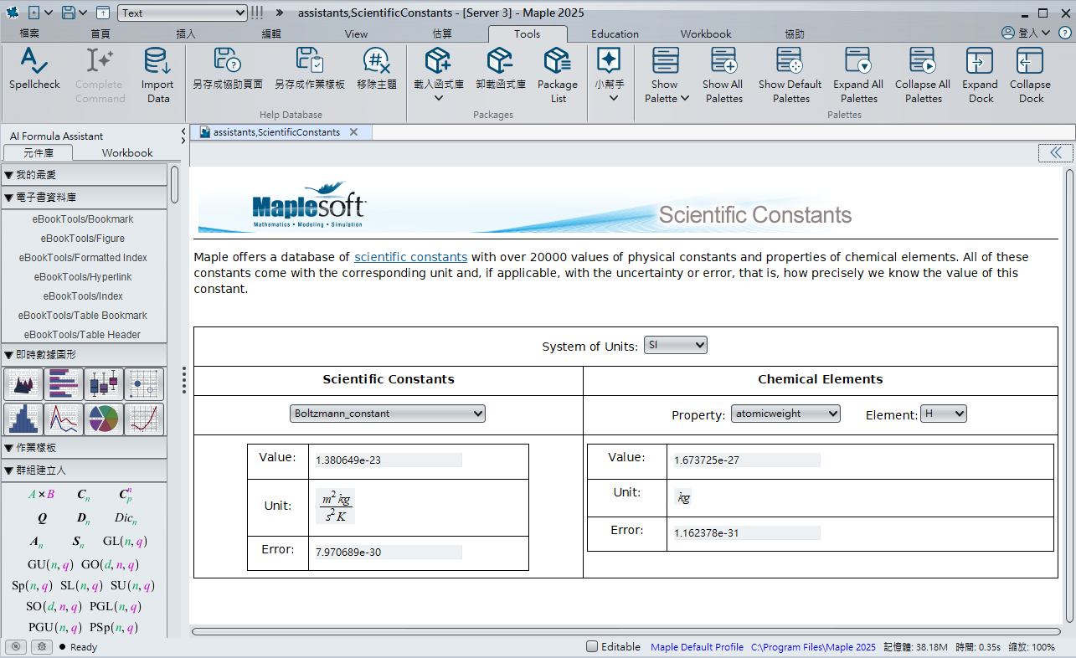Viewport: 1076px width, 658px height.
Task: Insert the box plot palette item
Action: 104,384
